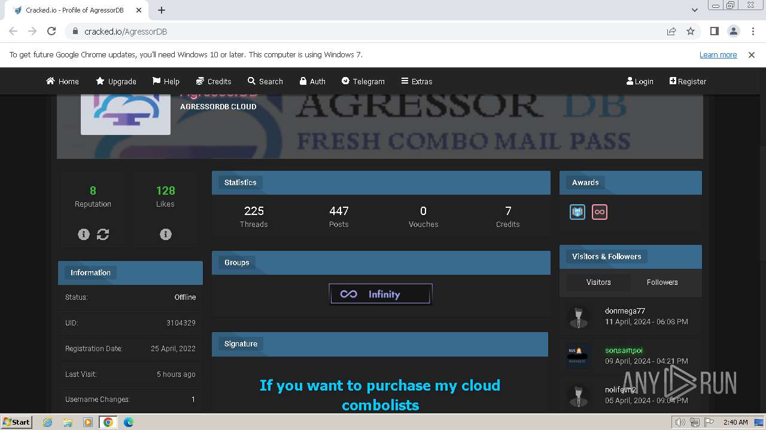This screenshot has width=766, height=430.
Task: Expand the tab search chevron
Action: click(695, 10)
